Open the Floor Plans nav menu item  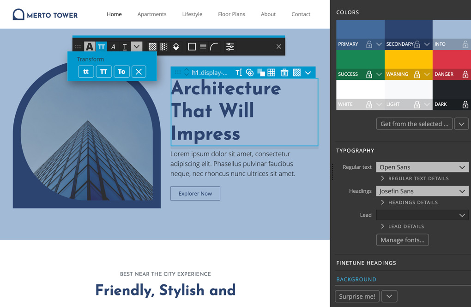[231, 14]
